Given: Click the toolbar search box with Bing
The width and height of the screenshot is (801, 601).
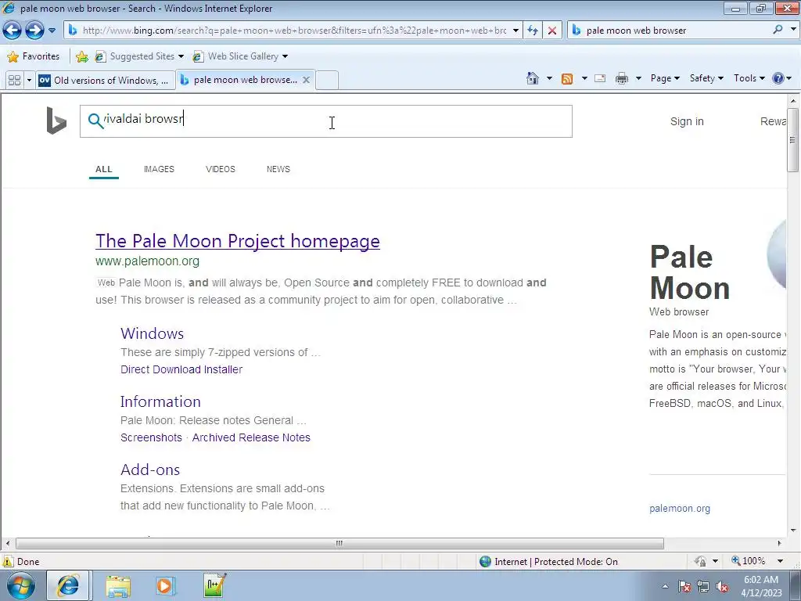Looking at the screenshot, I should (x=670, y=31).
